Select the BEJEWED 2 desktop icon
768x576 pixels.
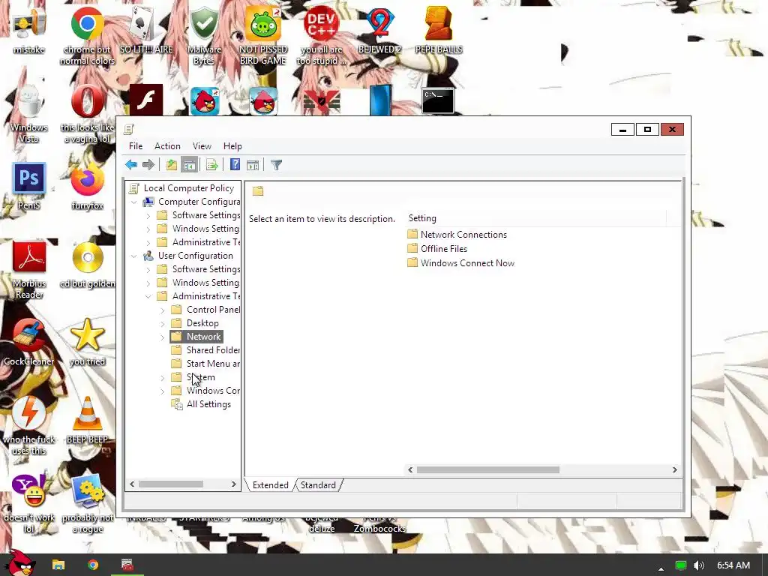(379, 30)
